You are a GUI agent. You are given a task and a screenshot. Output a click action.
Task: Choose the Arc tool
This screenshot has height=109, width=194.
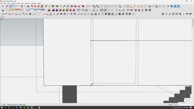16,6
